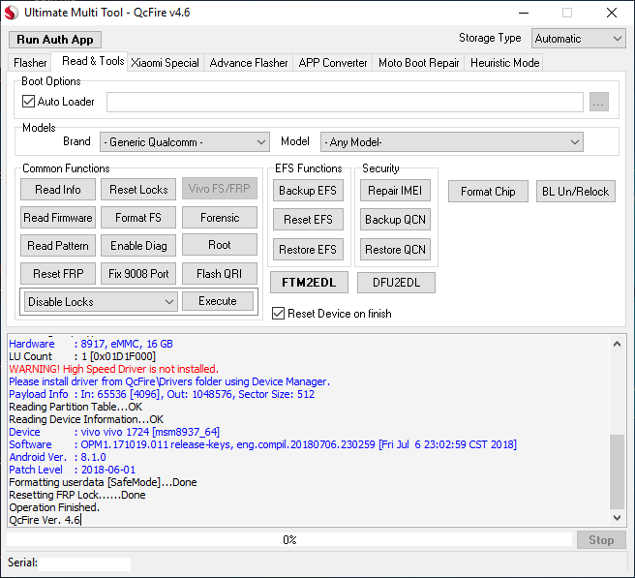
Task: Click the BL Un/Relock button
Action: coord(575,191)
